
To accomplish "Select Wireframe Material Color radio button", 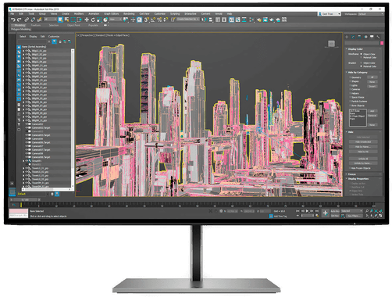I will 362,57.
